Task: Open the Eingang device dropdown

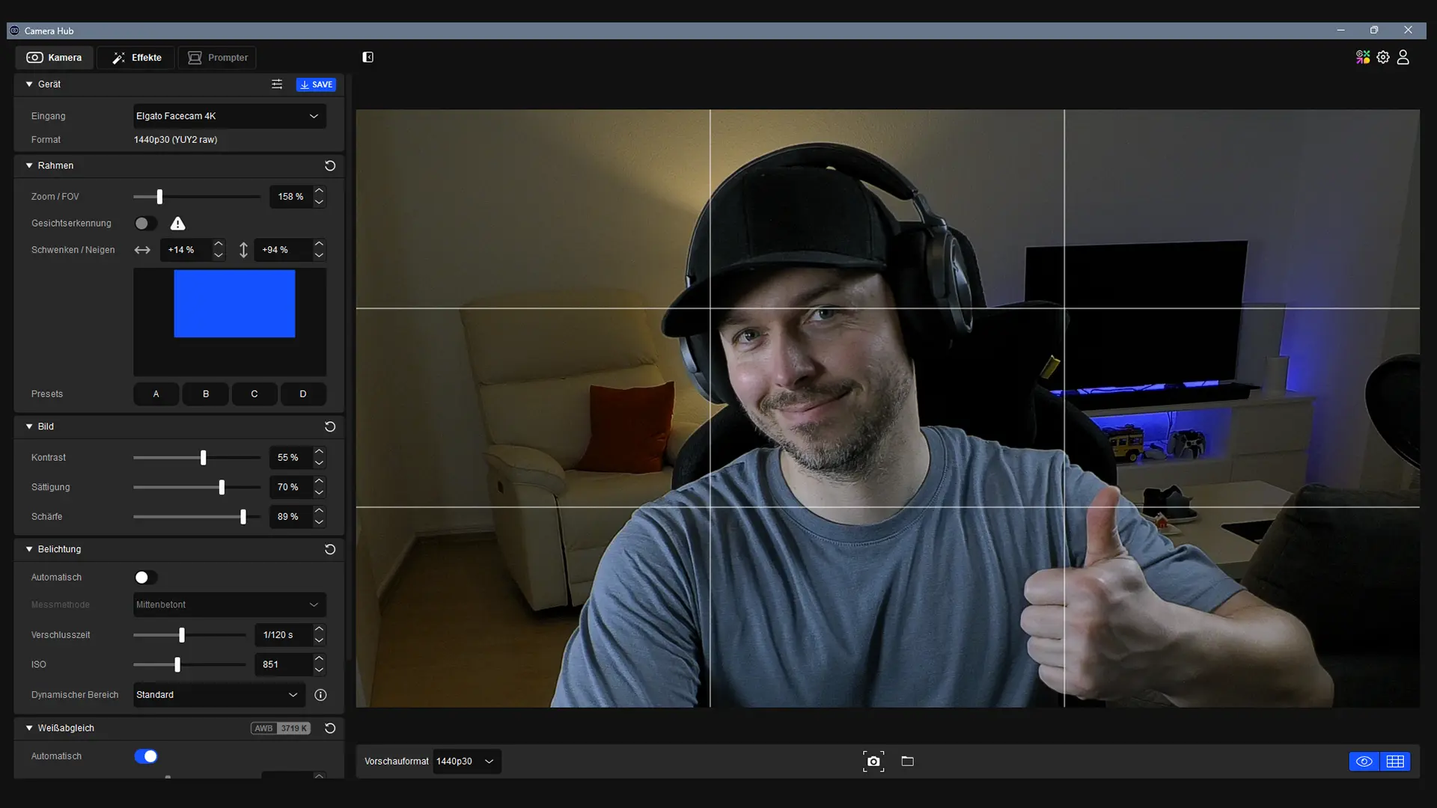Action: pos(229,116)
